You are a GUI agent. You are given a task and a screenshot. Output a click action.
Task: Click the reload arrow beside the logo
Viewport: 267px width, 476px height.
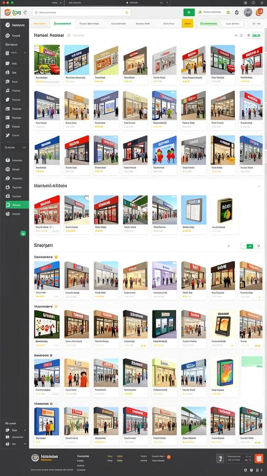[x=25, y=13]
